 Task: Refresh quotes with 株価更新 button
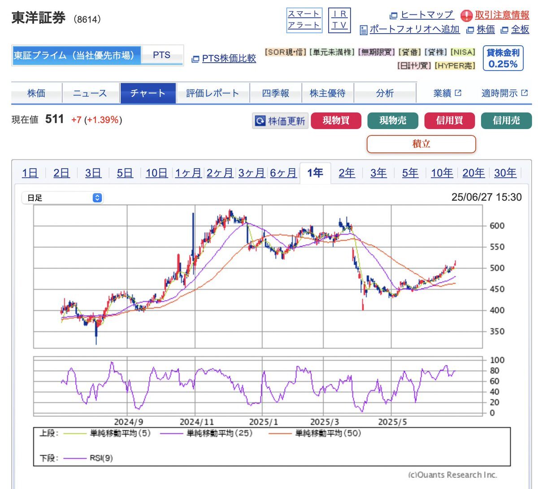(x=280, y=121)
